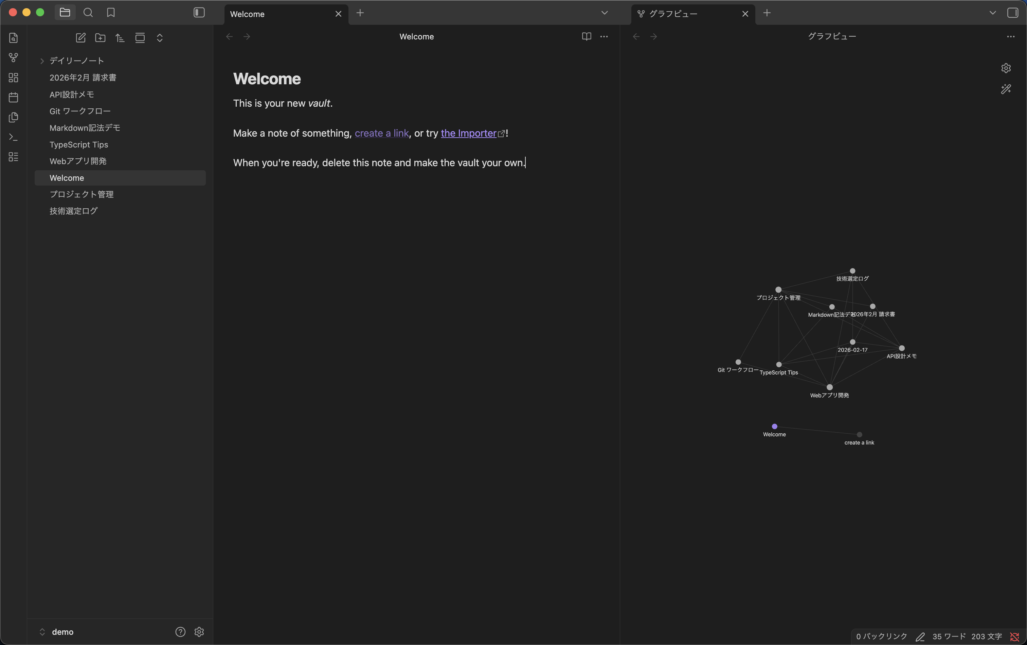The image size is (1027, 645).
Task: Open tab list dropdown beside Welcome tab
Action: pos(604,13)
